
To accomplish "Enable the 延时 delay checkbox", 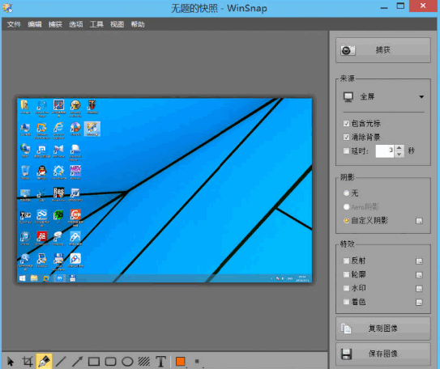I will [x=346, y=151].
